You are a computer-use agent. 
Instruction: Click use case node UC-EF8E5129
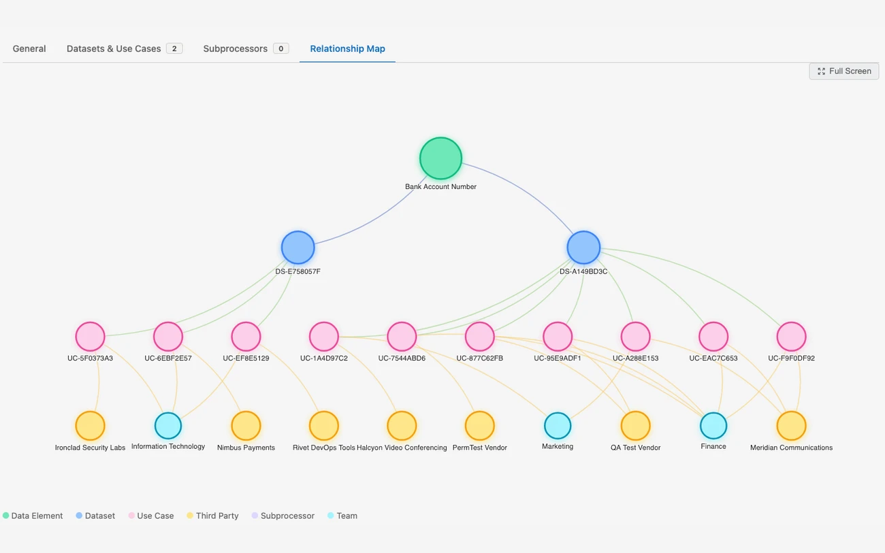click(246, 337)
